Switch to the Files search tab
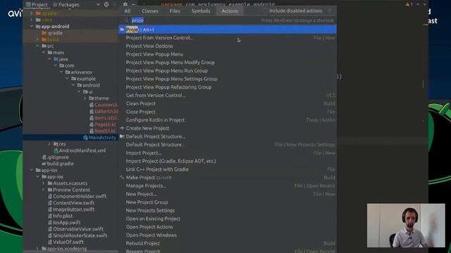 click(x=175, y=11)
